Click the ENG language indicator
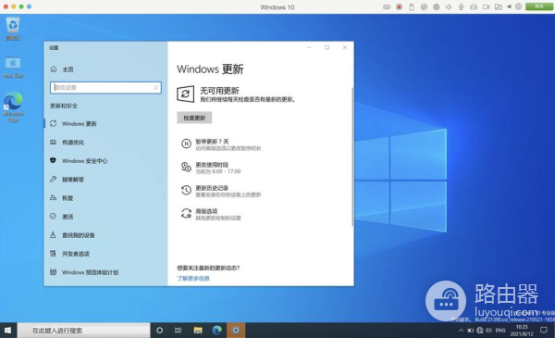The width and height of the screenshot is (555, 338). coord(500,331)
